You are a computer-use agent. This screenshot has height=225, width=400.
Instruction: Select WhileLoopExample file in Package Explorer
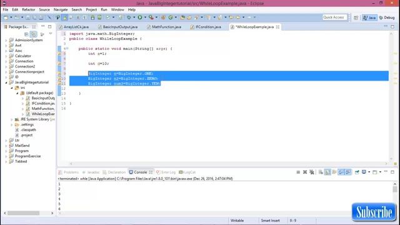tap(40, 114)
